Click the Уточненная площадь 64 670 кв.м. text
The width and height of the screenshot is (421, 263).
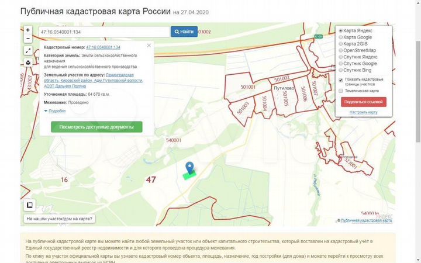77,95
